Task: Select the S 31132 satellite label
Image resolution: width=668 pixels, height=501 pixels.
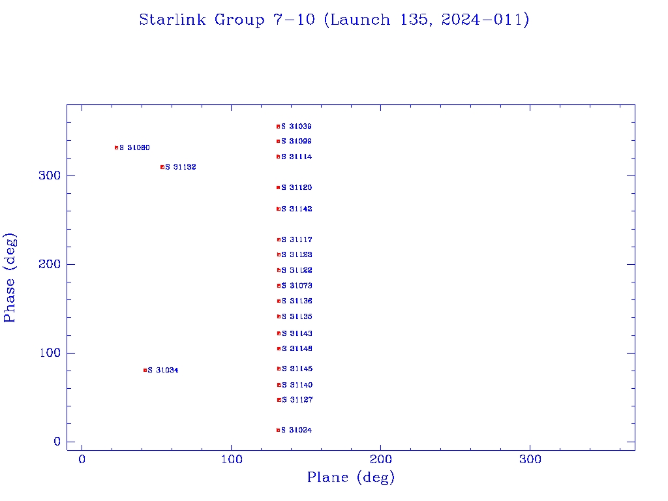Action: click(181, 167)
